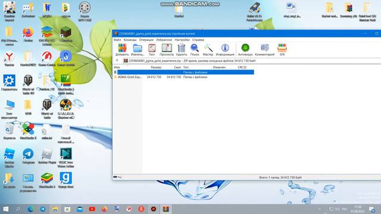Select the BlueStacks X desktop icon
Screen dimensions: 381x214
coord(28,131)
